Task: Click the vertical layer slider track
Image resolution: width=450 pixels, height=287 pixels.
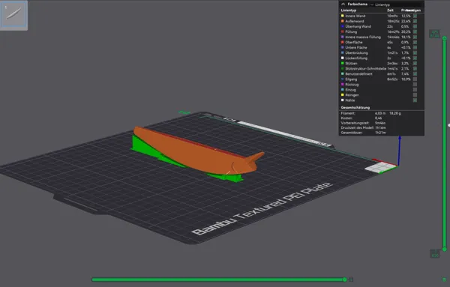Action: pyautogui.click(x=445, y=143)
